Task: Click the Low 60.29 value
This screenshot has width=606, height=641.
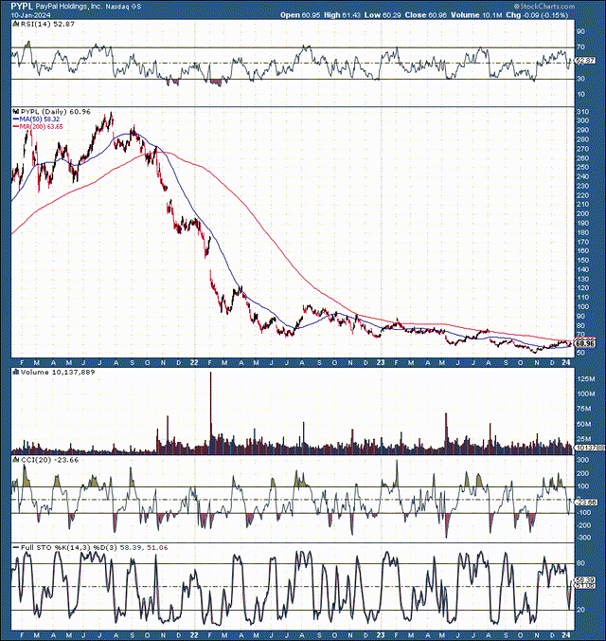Action: 383,15
